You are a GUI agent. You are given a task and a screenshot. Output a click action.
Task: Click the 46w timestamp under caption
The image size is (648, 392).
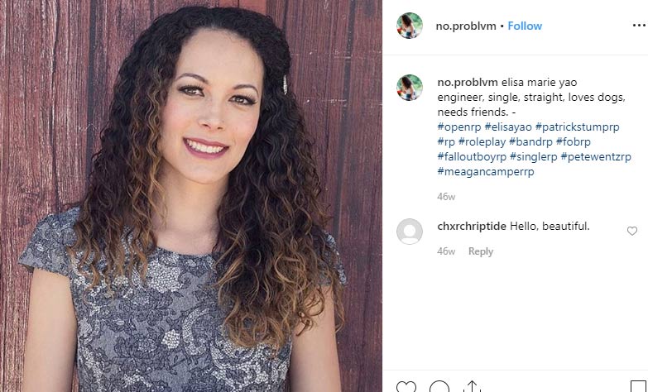[446, 197]
